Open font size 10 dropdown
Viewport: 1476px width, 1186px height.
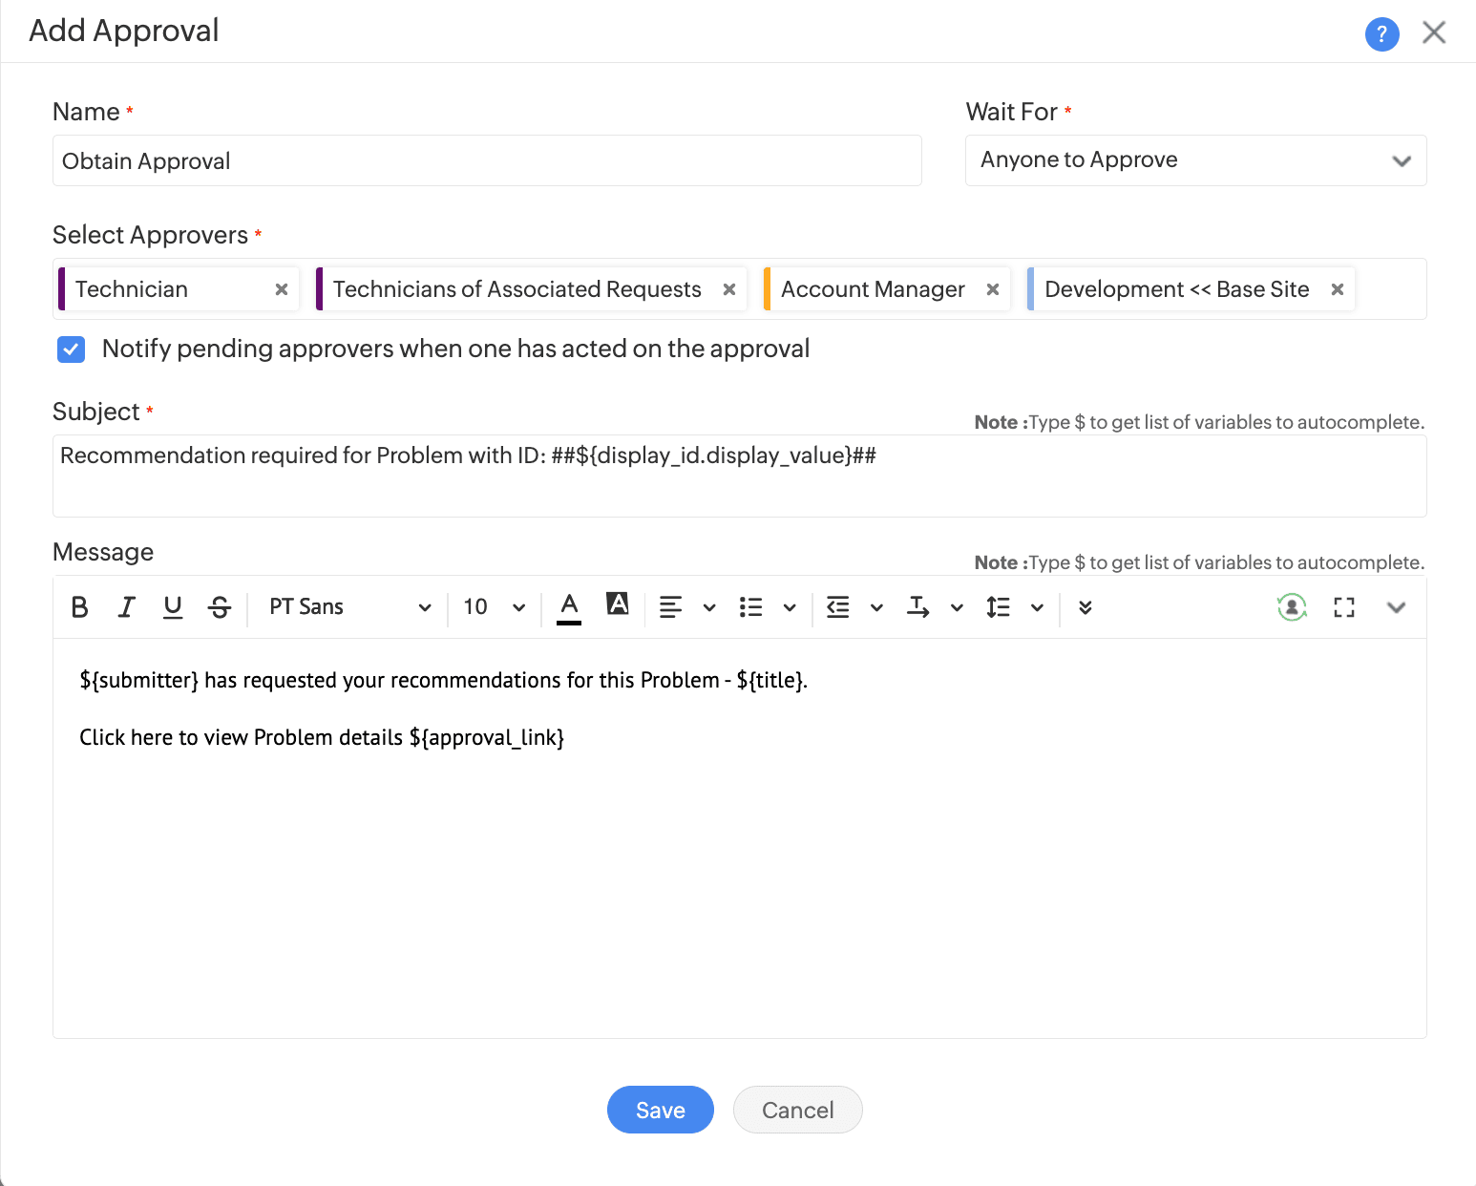[494, 607]
